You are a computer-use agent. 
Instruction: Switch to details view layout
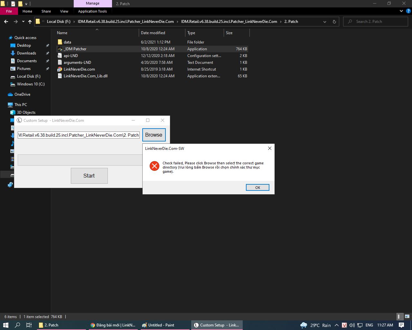click(399, 317)
